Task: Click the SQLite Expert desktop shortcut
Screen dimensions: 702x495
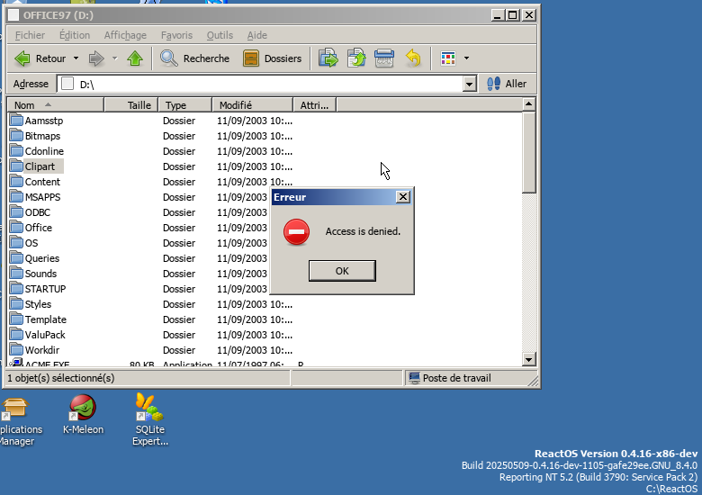Action: click(150, 419)
